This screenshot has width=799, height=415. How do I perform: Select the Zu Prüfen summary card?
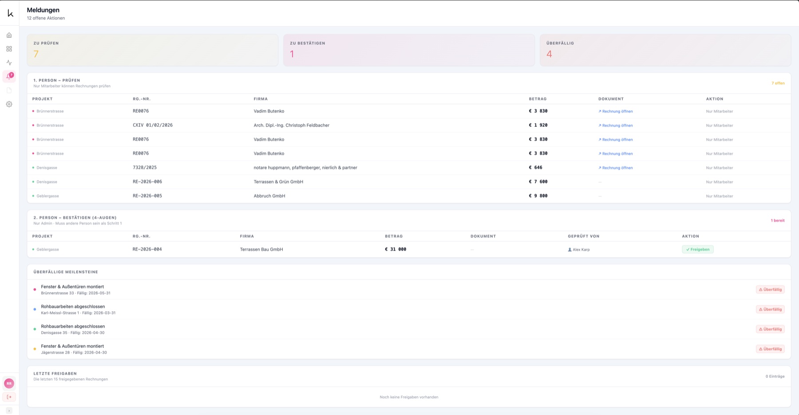pos(152,50)
